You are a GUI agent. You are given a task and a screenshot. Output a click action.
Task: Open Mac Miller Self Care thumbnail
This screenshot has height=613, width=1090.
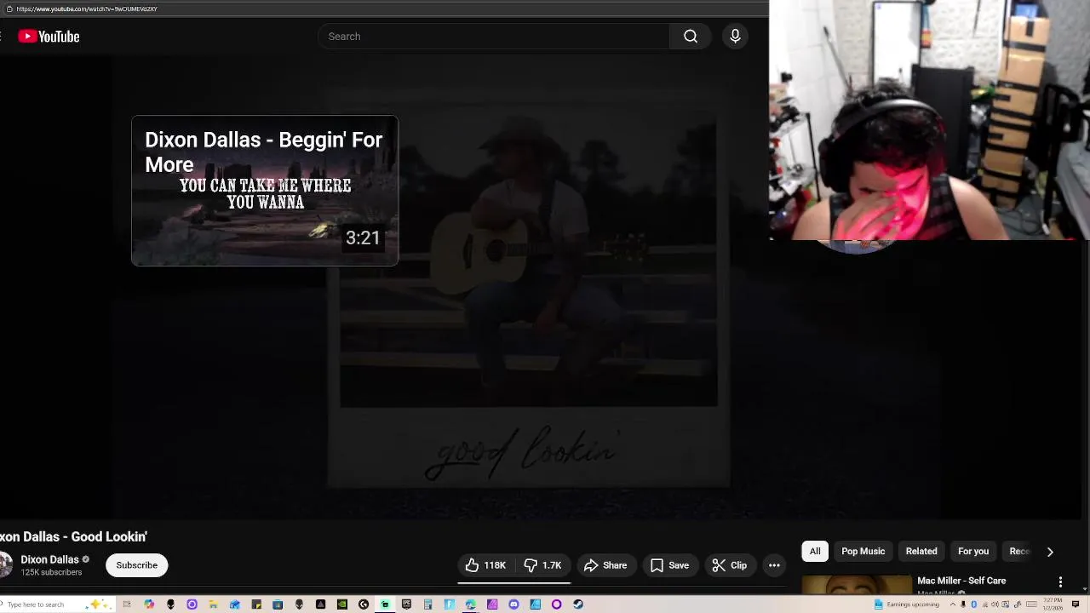click(x=856, y=586)
